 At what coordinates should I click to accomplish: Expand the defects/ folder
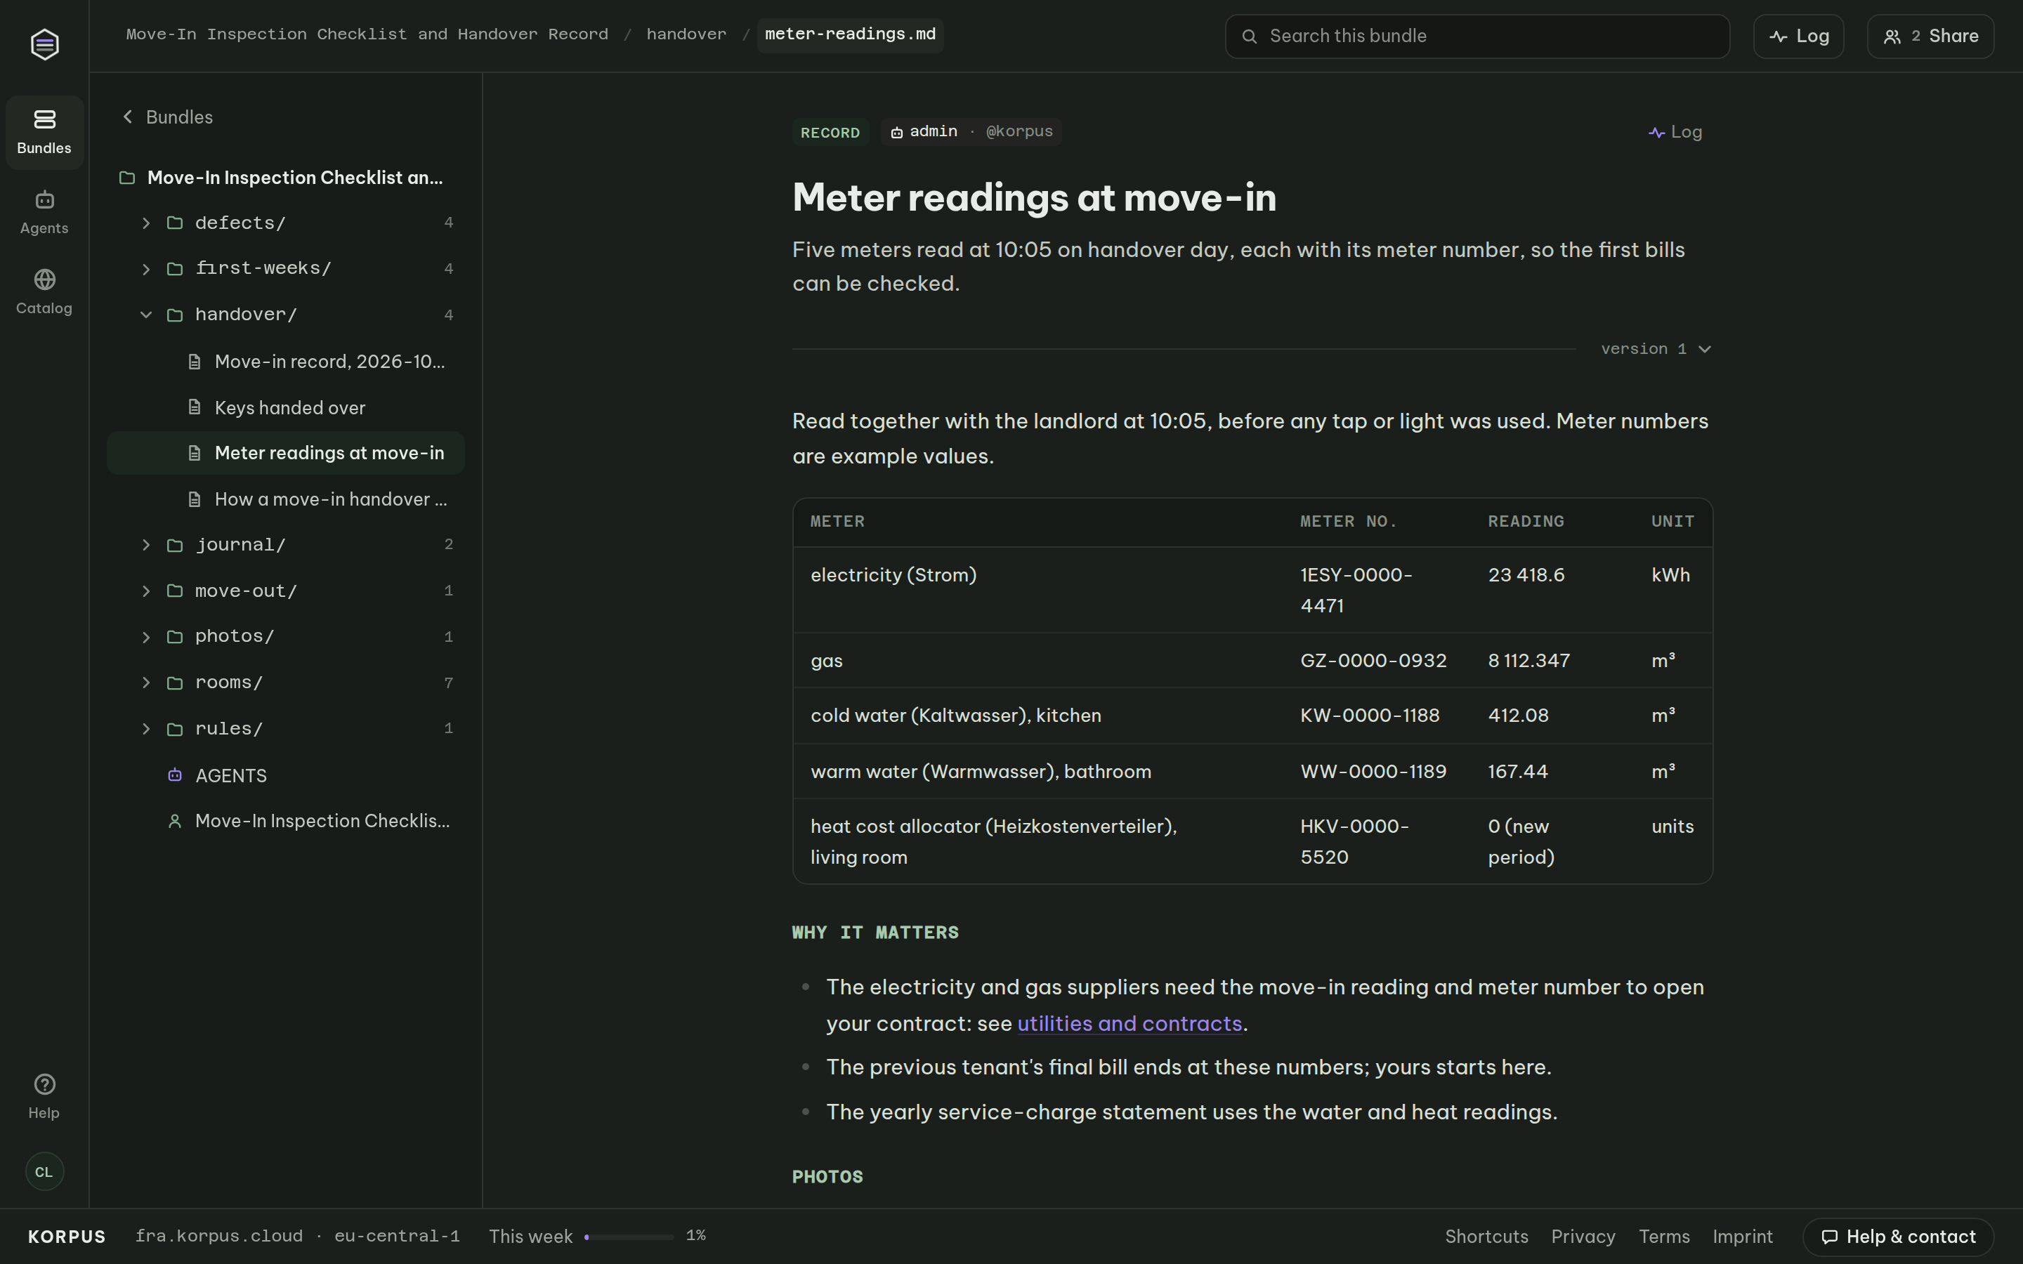click(145, 223)
